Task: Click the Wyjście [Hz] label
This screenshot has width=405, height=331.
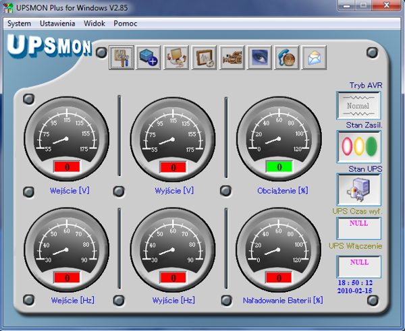Action: tap(173, 300)
